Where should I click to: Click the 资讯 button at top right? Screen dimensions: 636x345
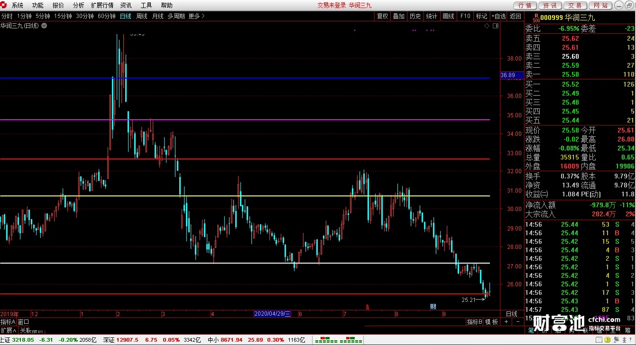(x=550, y=5)
